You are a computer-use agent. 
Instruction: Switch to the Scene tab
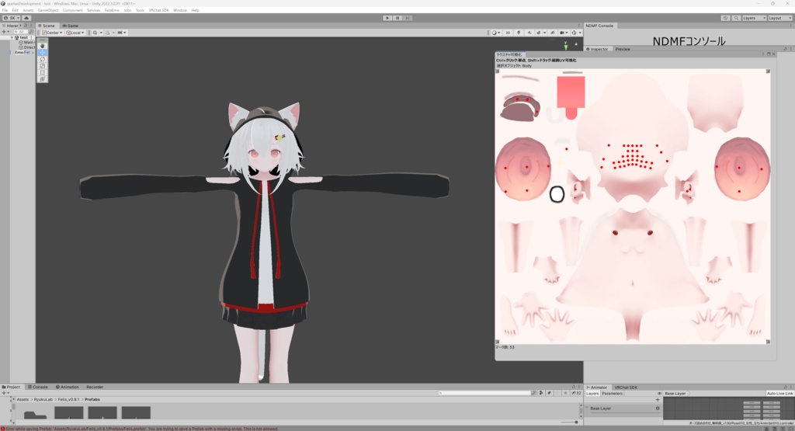[47, 26]
